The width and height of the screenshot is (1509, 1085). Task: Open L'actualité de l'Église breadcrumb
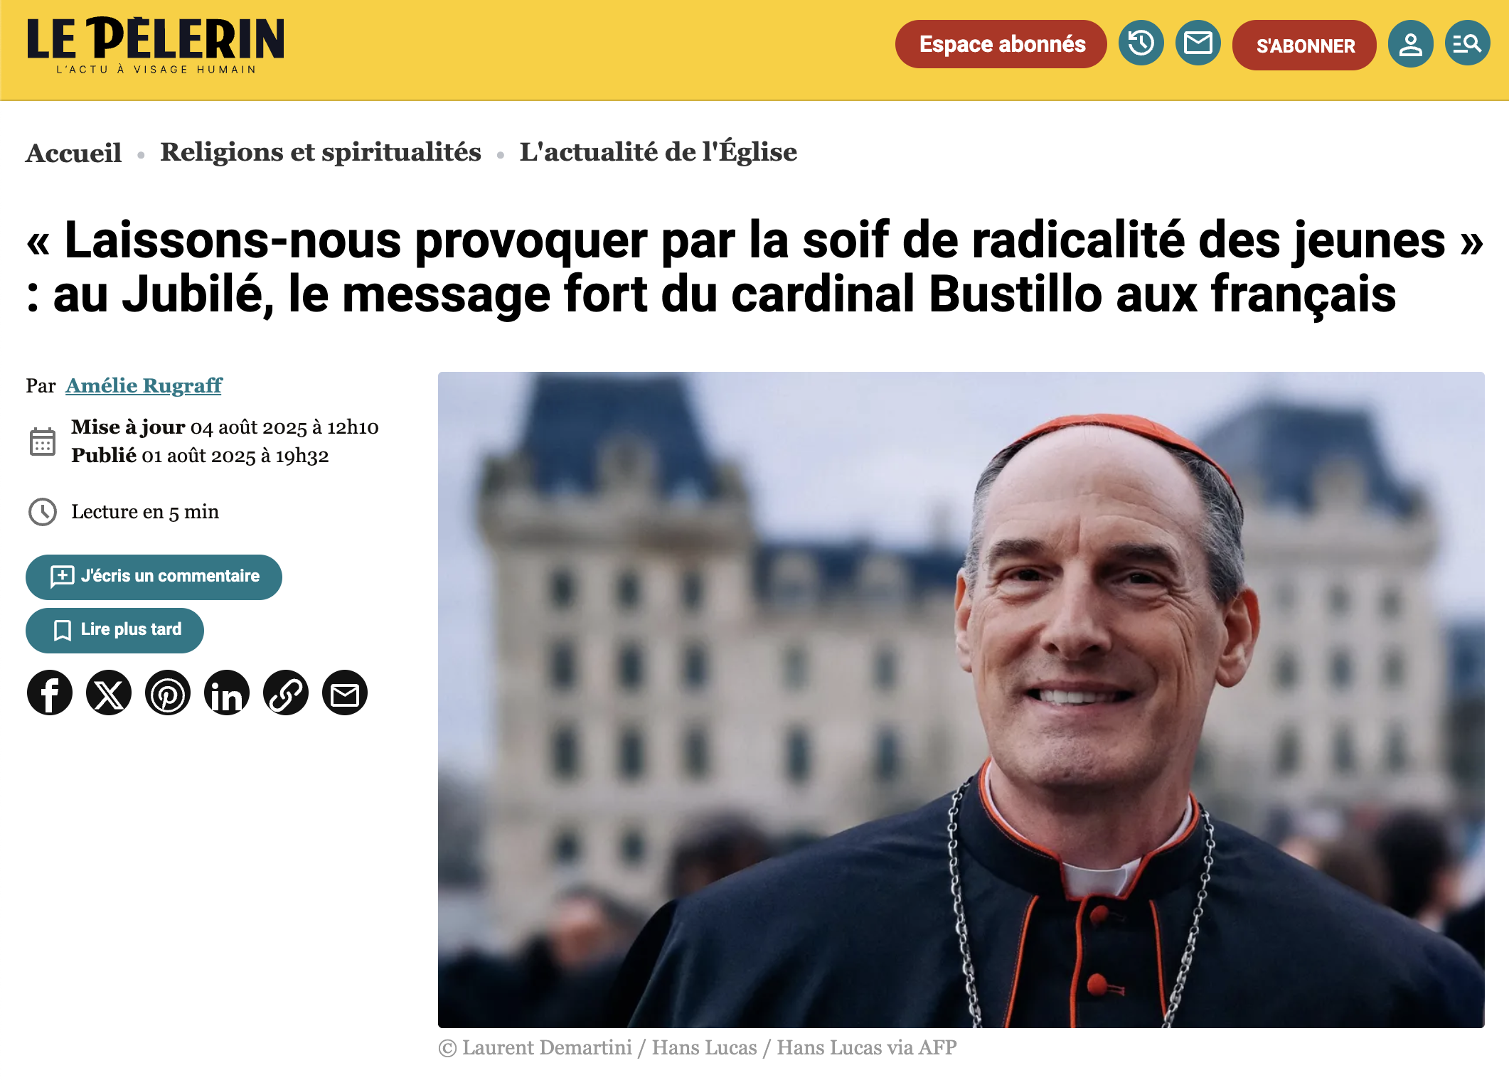tap(658, 151)
